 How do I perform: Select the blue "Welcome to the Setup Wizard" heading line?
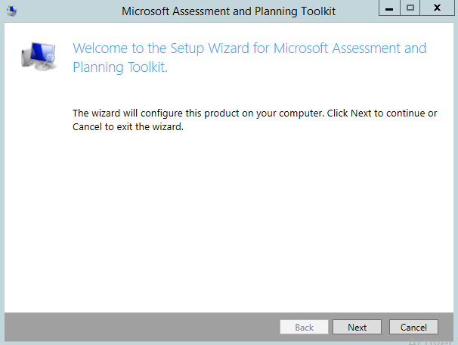(x=249, y=48)
